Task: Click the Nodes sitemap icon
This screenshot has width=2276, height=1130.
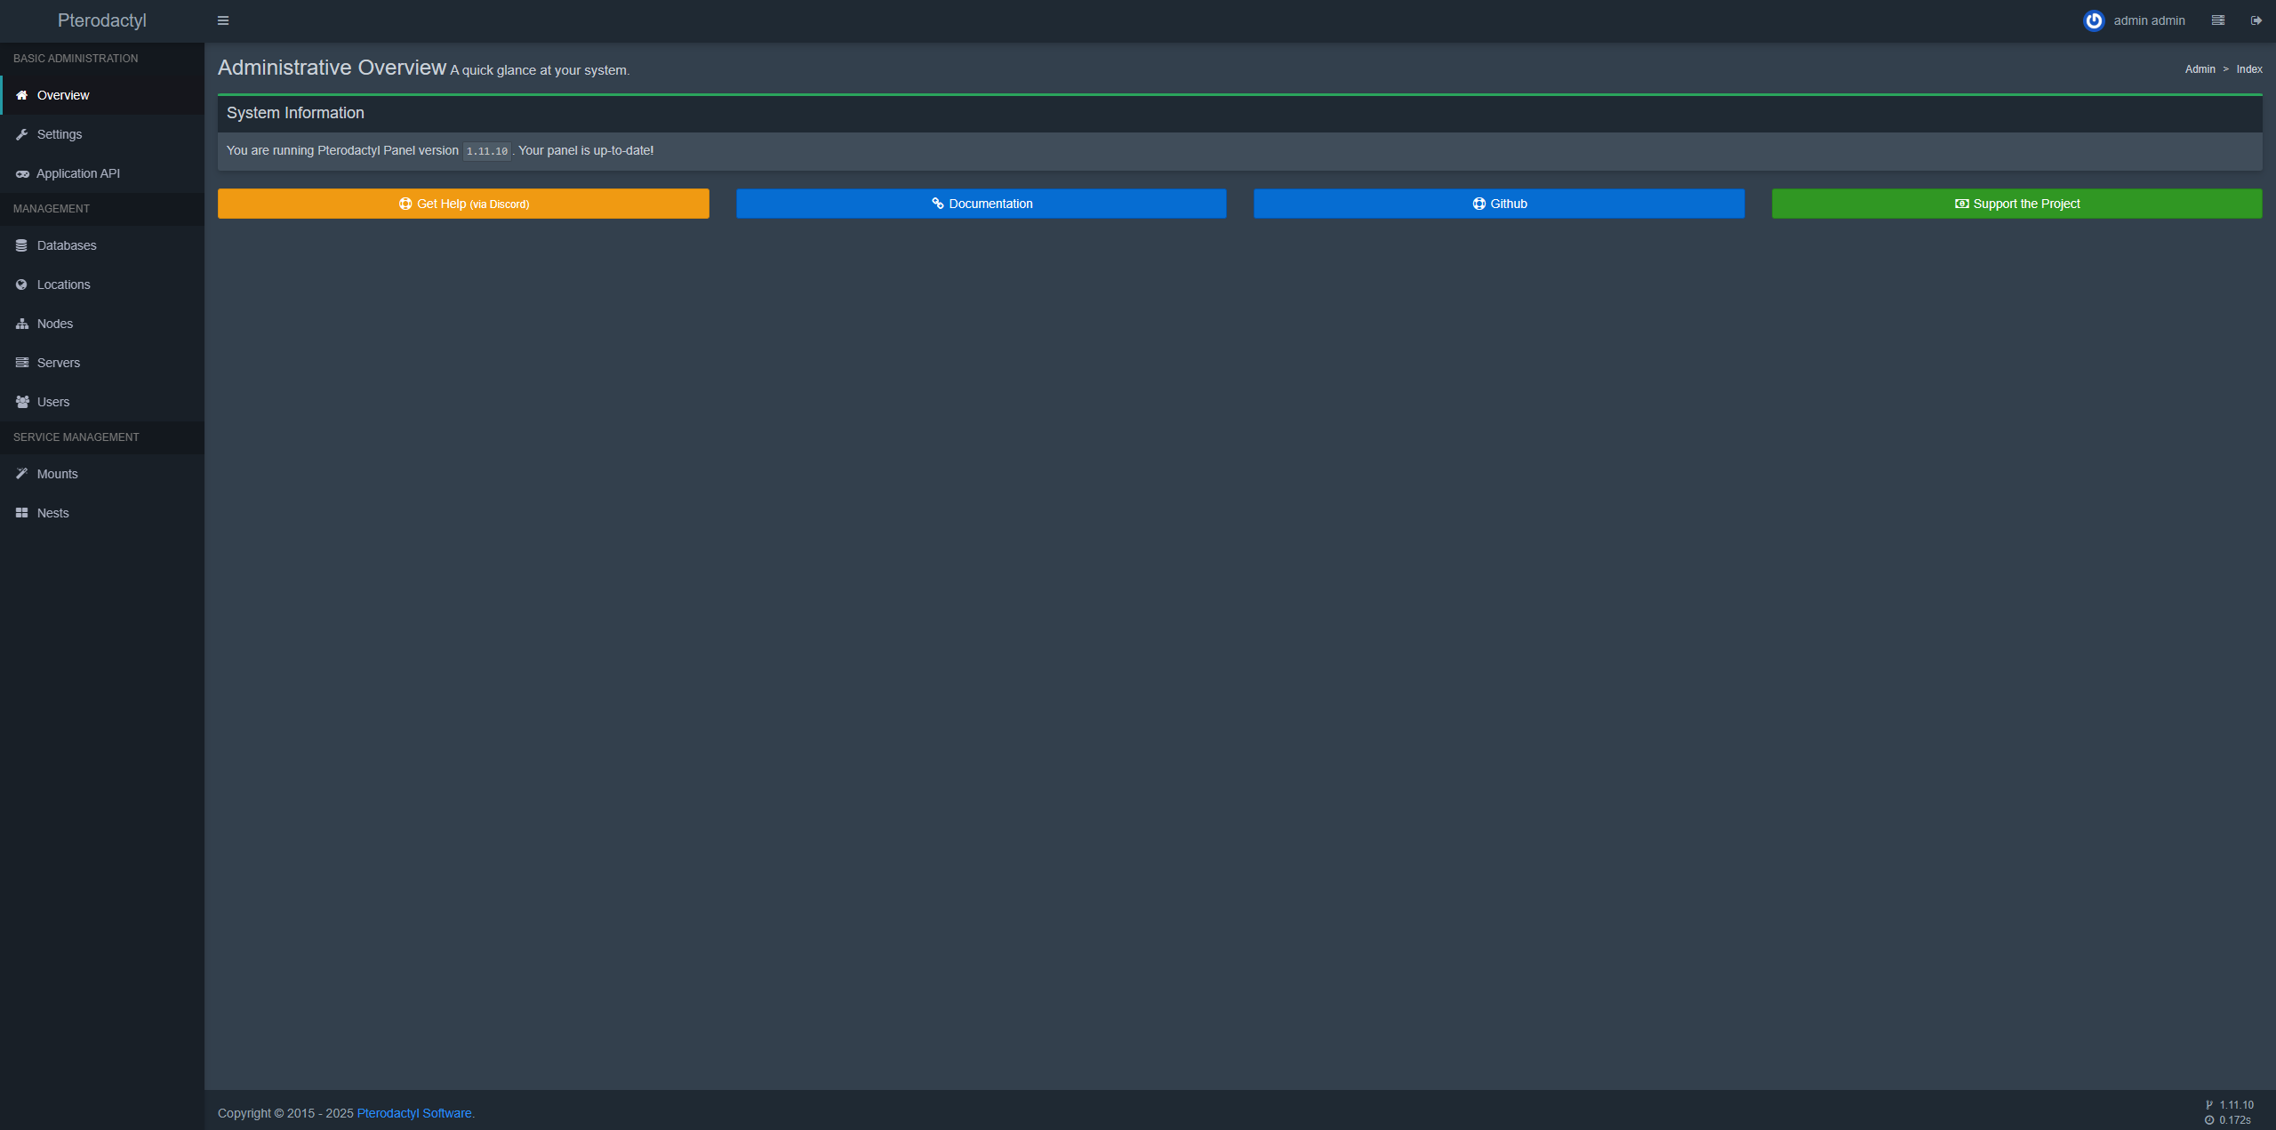Action: click(21, 324)
